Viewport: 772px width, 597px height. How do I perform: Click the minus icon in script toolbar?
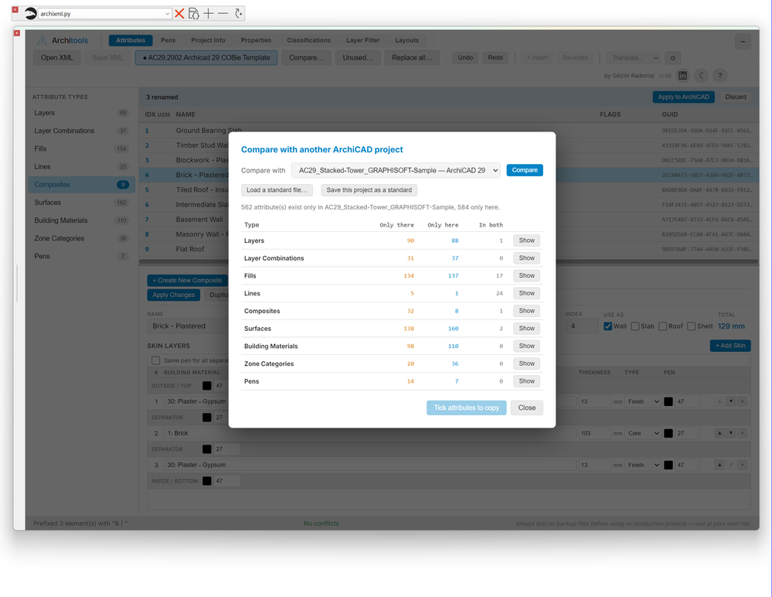(x=223, y=14)
